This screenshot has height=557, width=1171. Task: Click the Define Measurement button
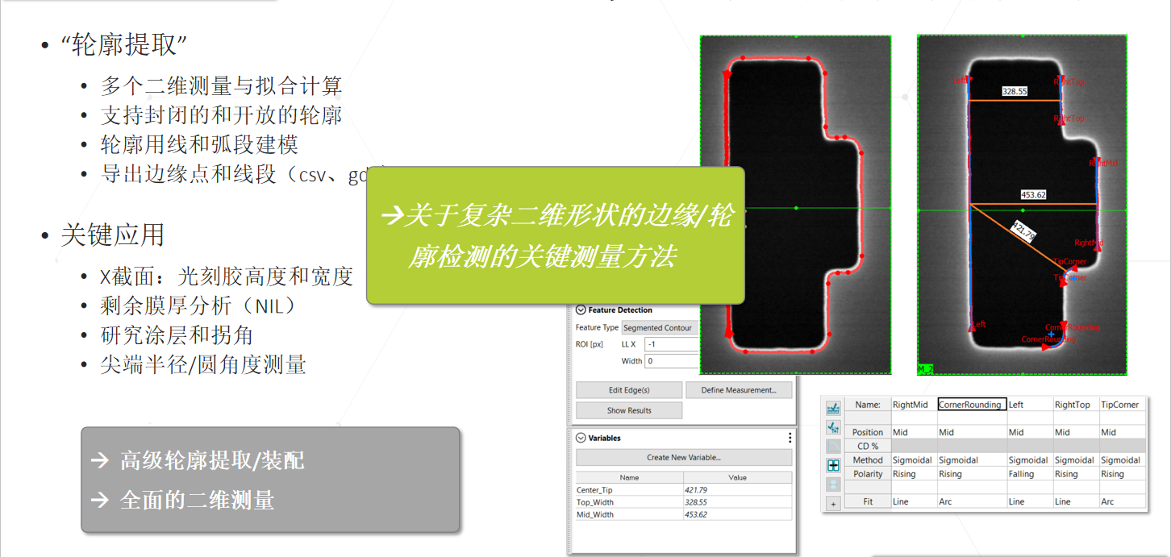tap(739, 390)
